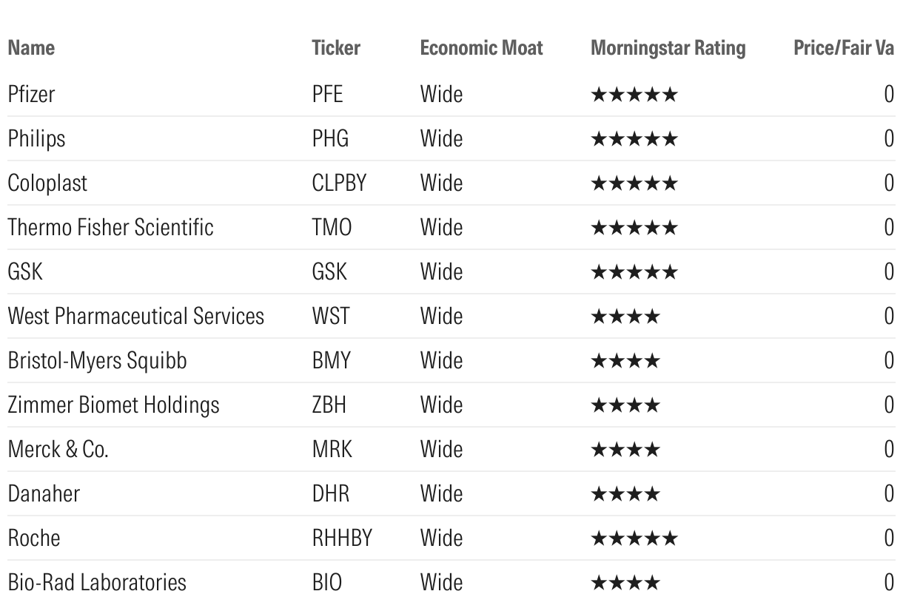Screen dimensions: 903x611
Task: Click the BMY ticker symbol
Action: (331, 360)
